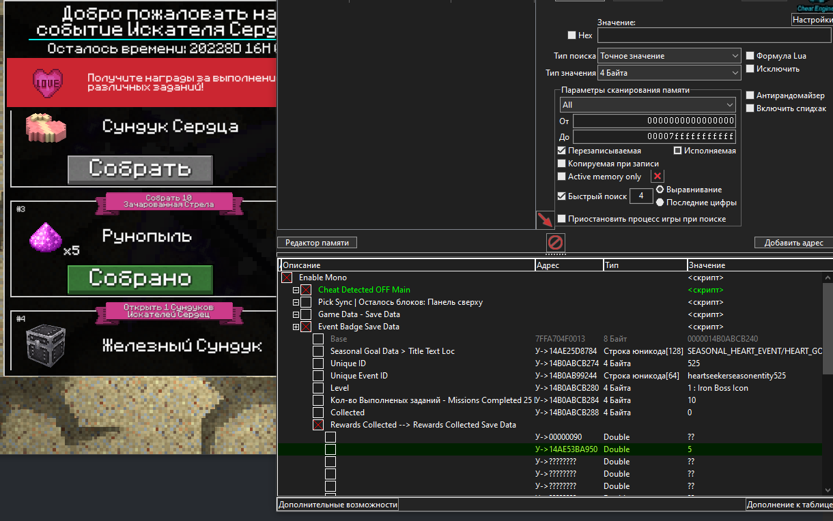Toggle the Исполняемая checkbox
This screenshot has height=521, width=833.
pos(678,151)
